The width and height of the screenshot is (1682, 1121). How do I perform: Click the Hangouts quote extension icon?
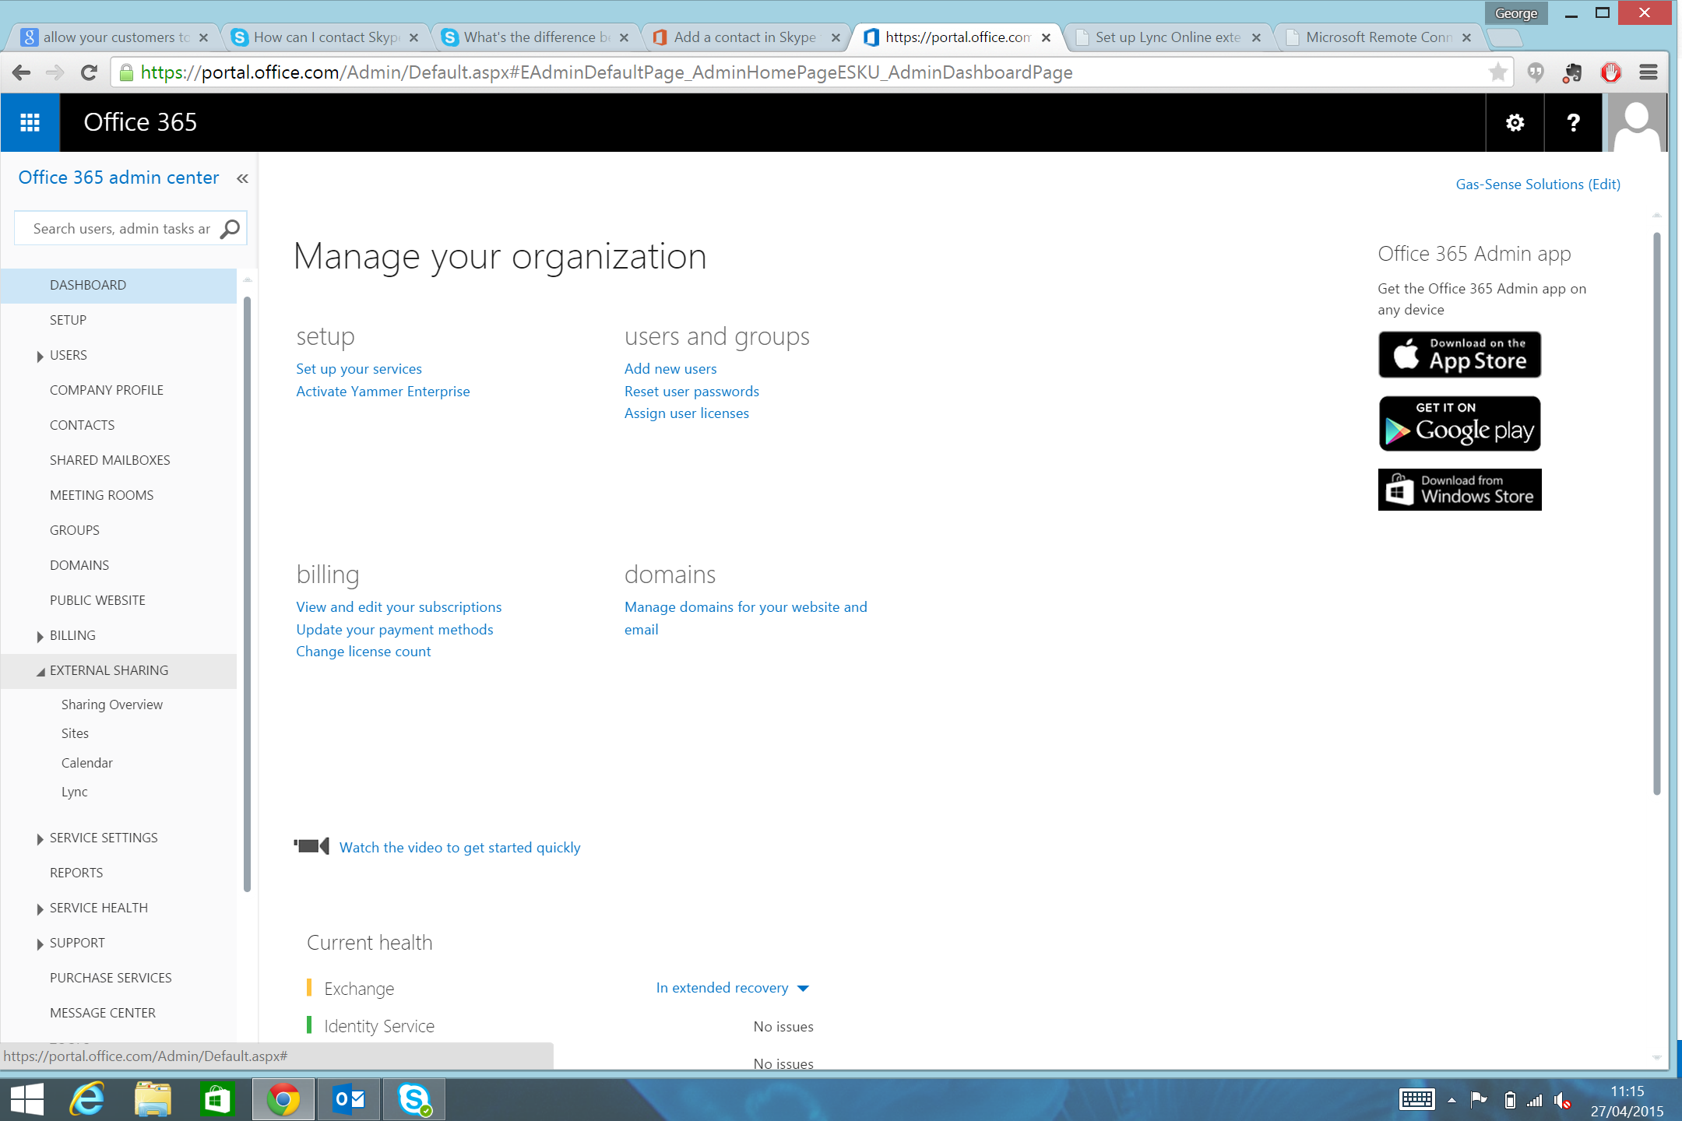pos(1535,72)
